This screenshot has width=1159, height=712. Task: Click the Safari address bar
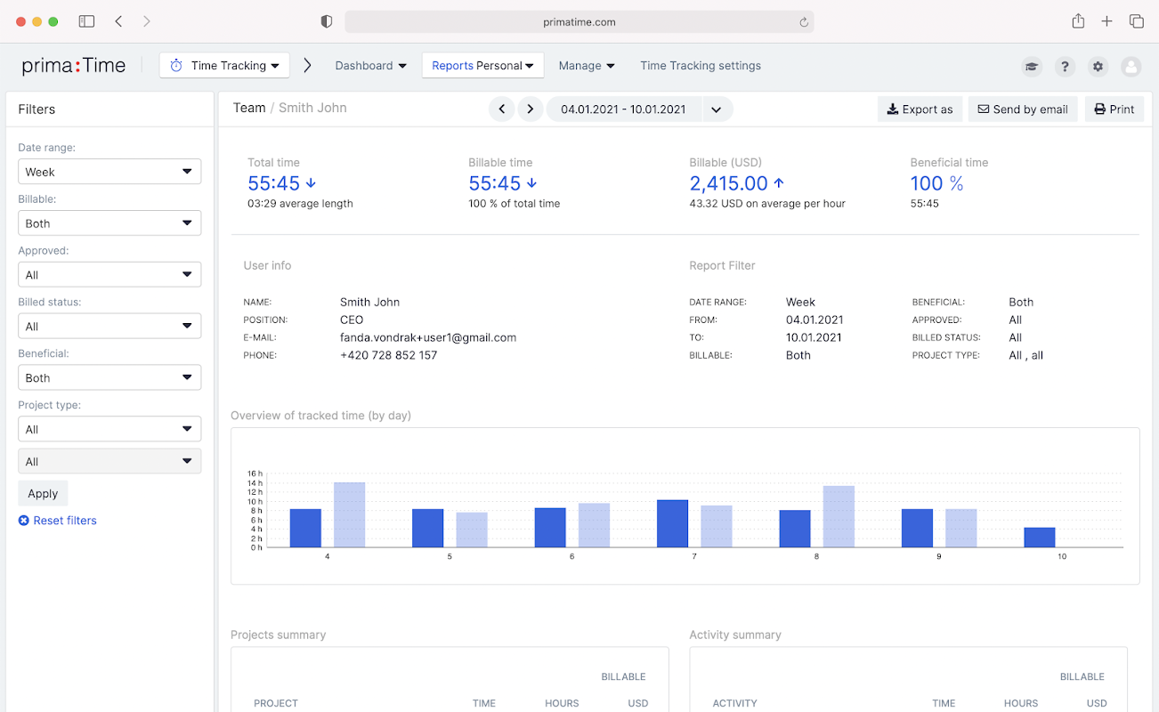[x=579, y=22]
